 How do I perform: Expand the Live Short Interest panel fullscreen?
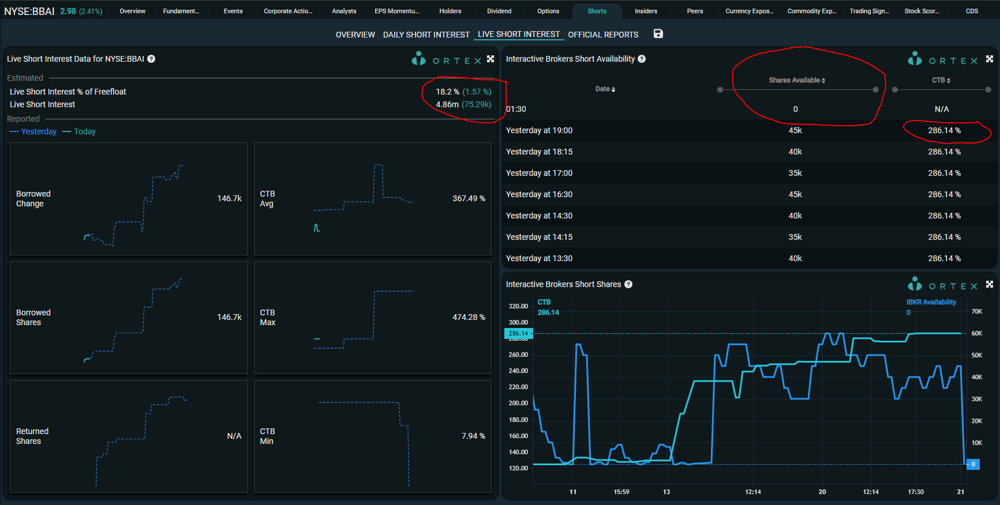click(x=490, y=59)
